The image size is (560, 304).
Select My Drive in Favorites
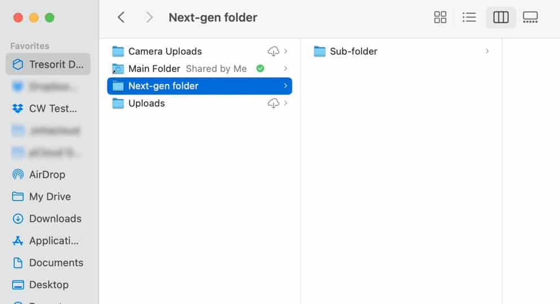48,196
